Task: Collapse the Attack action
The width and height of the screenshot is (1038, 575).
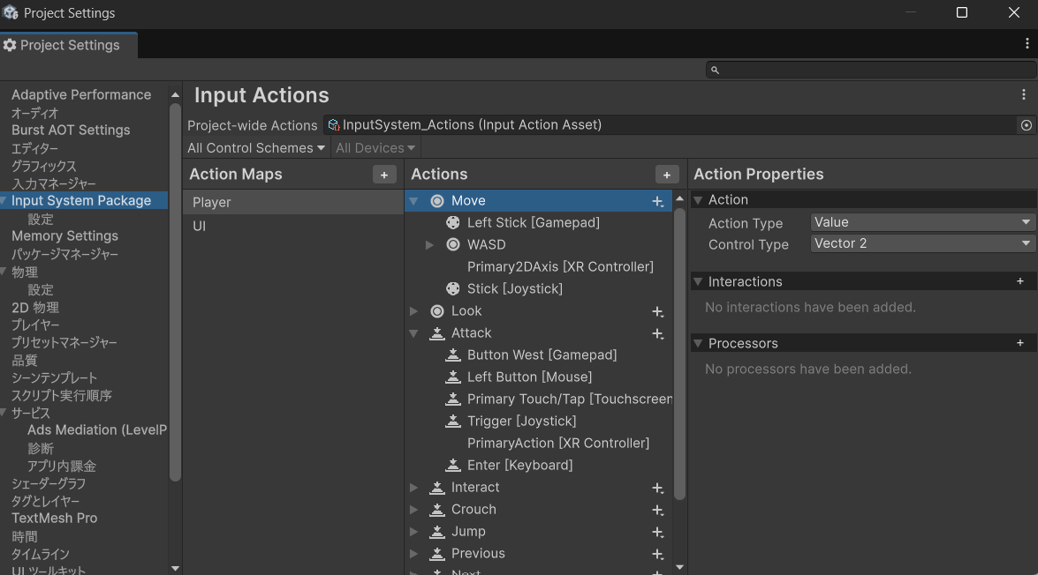Action: tap(413, 332)
